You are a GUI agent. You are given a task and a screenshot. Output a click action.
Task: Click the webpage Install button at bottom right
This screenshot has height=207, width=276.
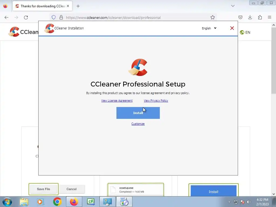213,191
